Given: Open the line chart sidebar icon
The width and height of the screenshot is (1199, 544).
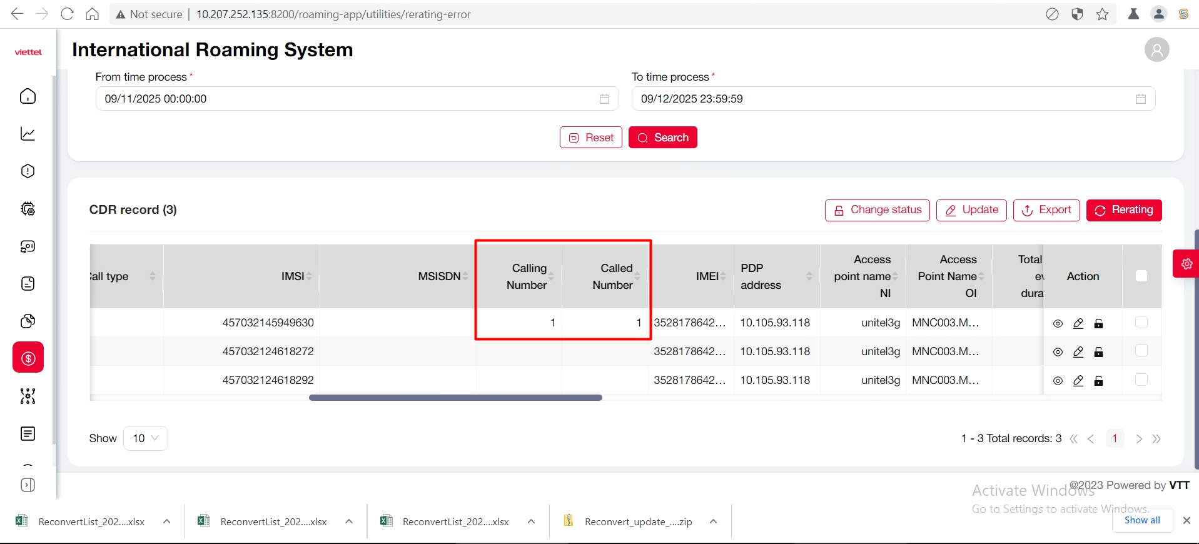Looking at the screenshot, I should pos(28,134).
